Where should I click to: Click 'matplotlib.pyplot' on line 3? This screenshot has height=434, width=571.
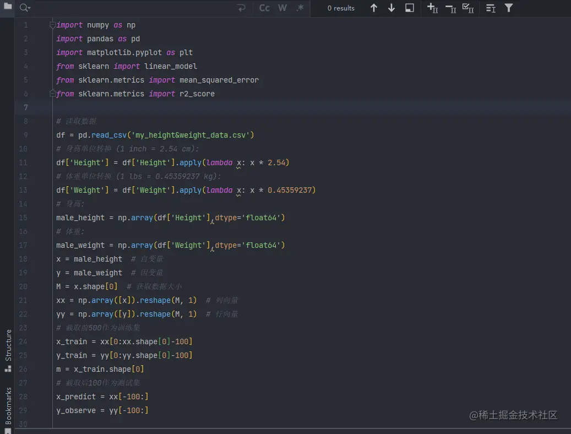coord(124,52)
